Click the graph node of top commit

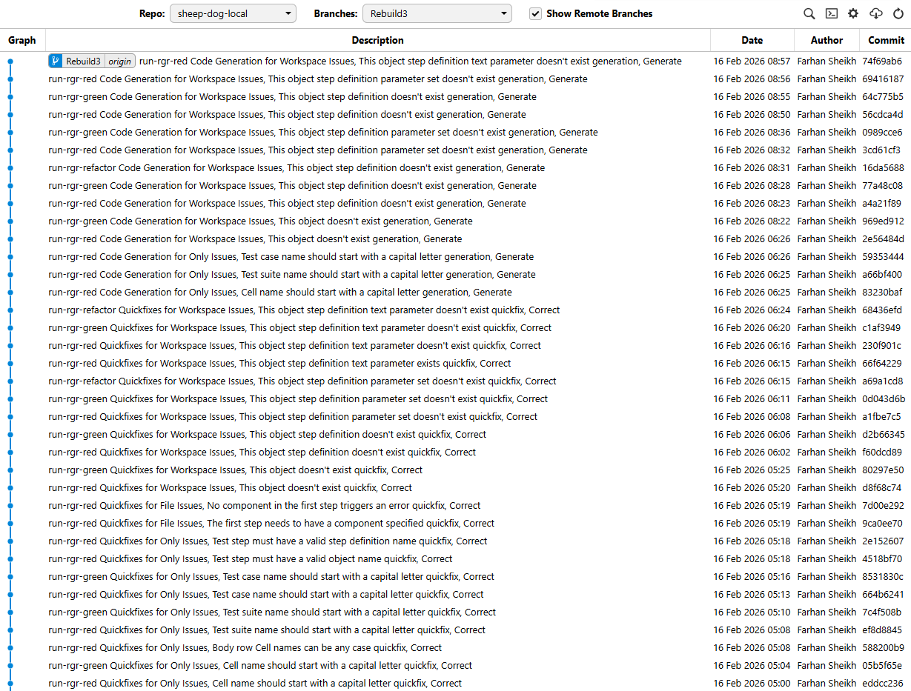coord(10,61)
